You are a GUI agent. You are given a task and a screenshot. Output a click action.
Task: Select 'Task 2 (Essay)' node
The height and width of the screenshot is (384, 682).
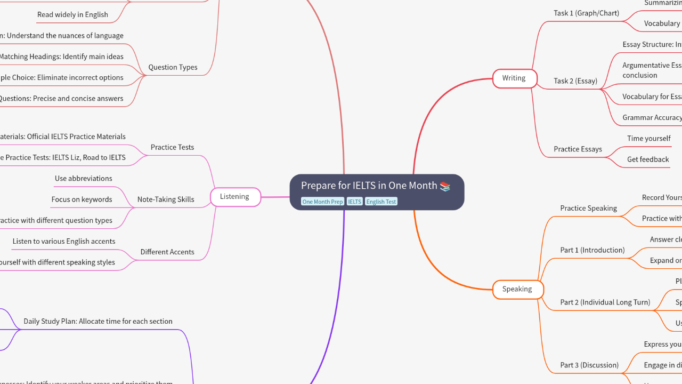click(575, 81)
